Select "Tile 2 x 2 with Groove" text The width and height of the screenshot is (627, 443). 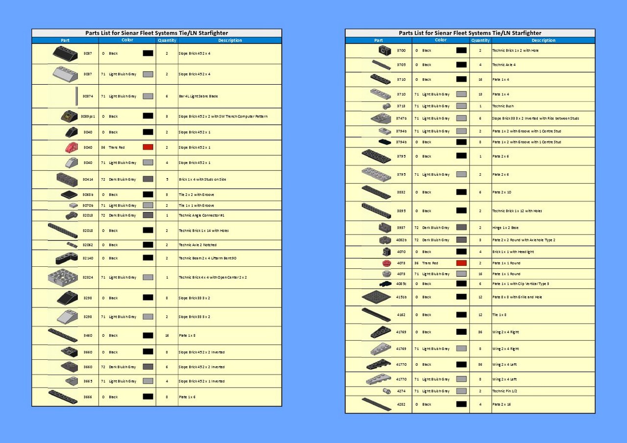[196, 195]
